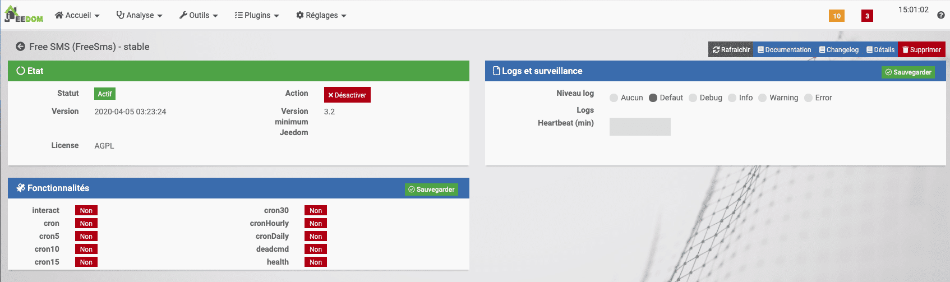This screenshot has width=950, height=282.
Task: Click the Non label for cron10
Action: [x=86, y=249]
